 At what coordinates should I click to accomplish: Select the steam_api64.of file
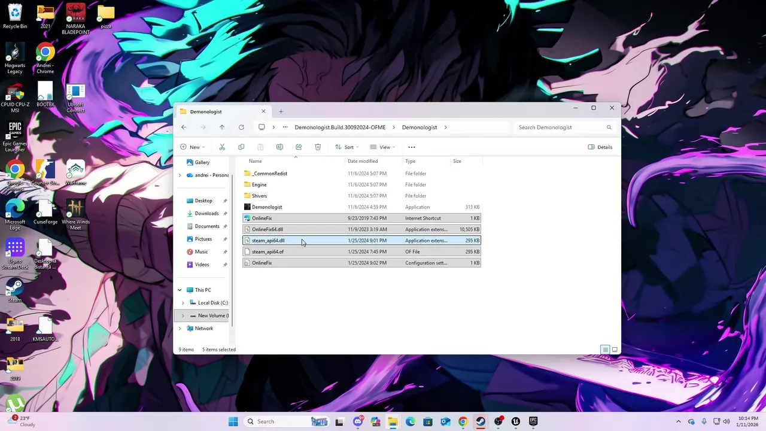(361, 252)
